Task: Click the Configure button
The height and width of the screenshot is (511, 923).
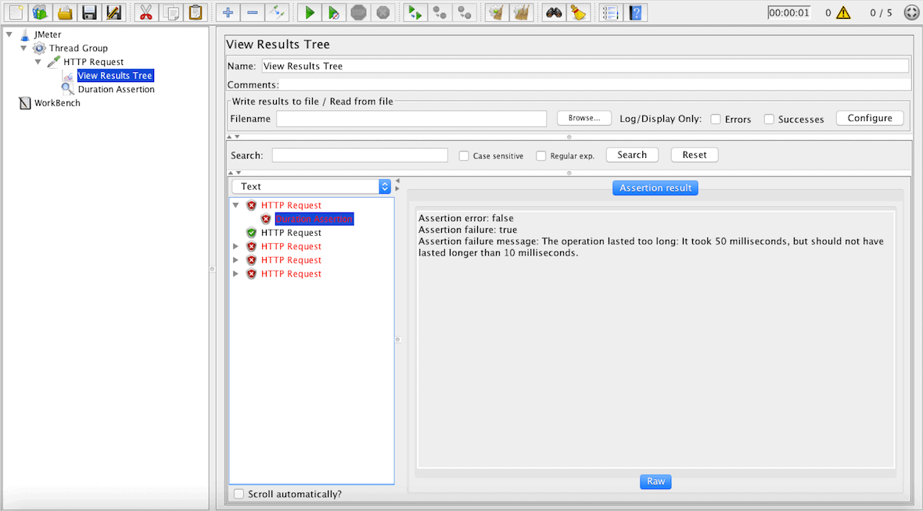Action: (x=870, y=118)
